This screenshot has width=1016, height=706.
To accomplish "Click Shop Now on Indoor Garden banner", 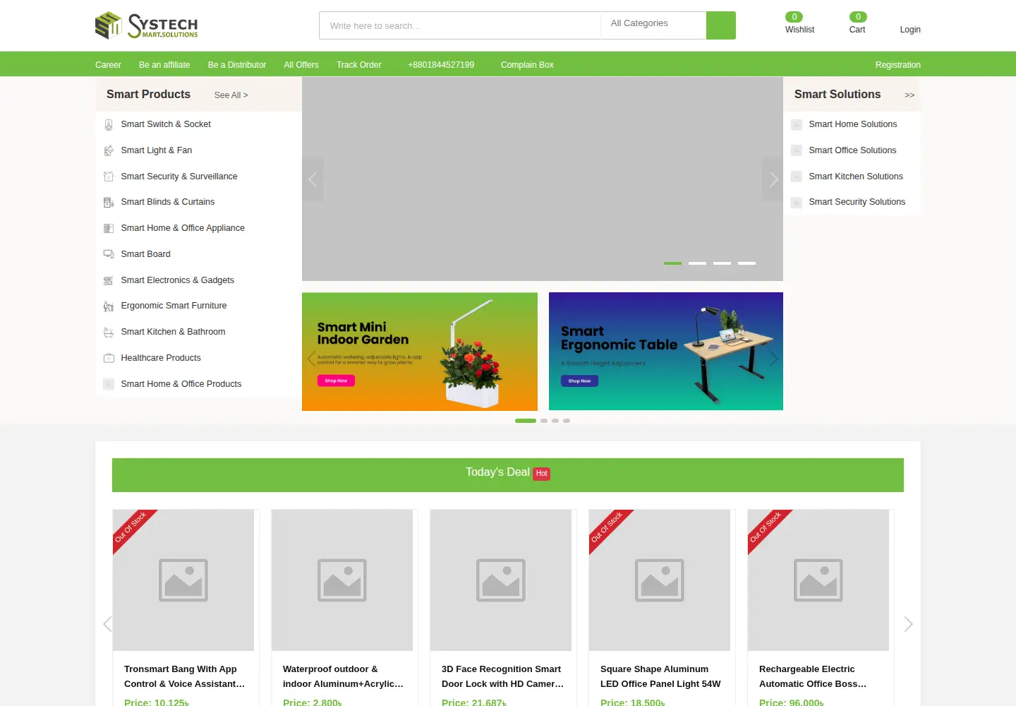I will tap(336, 381).
